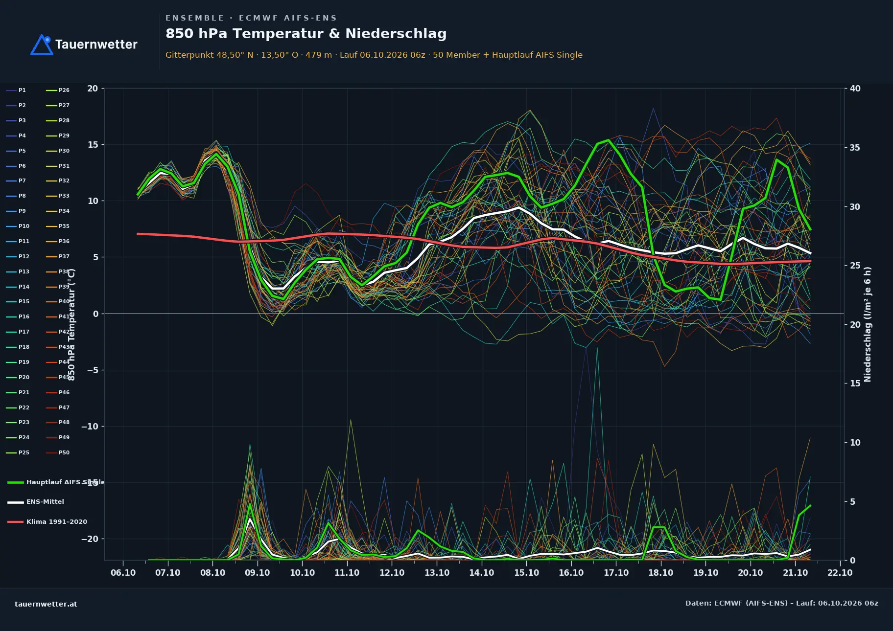Image resolution: width=893 pixels, height=631 pixels.
Task: Click the '−10' temperature axis tick
Action: click(90, 427)
